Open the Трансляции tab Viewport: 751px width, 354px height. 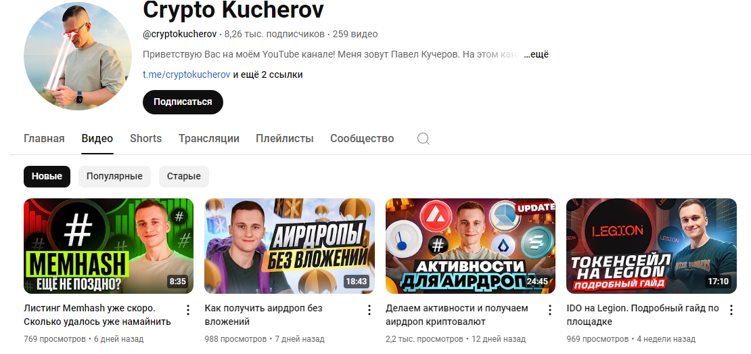pos(209,139)
